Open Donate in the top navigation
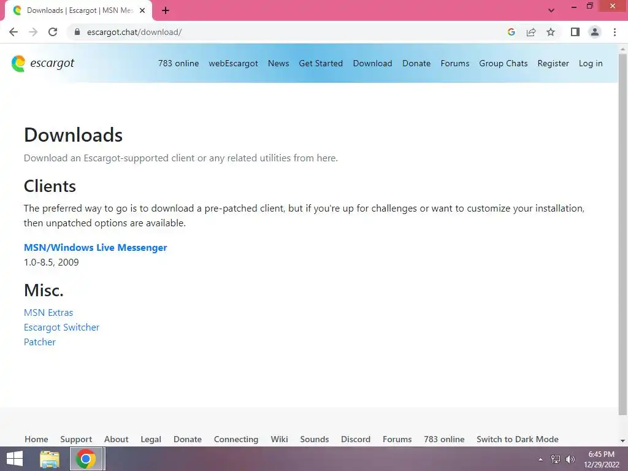This screenshot has height=471, width=628. (x=416, y=63)
